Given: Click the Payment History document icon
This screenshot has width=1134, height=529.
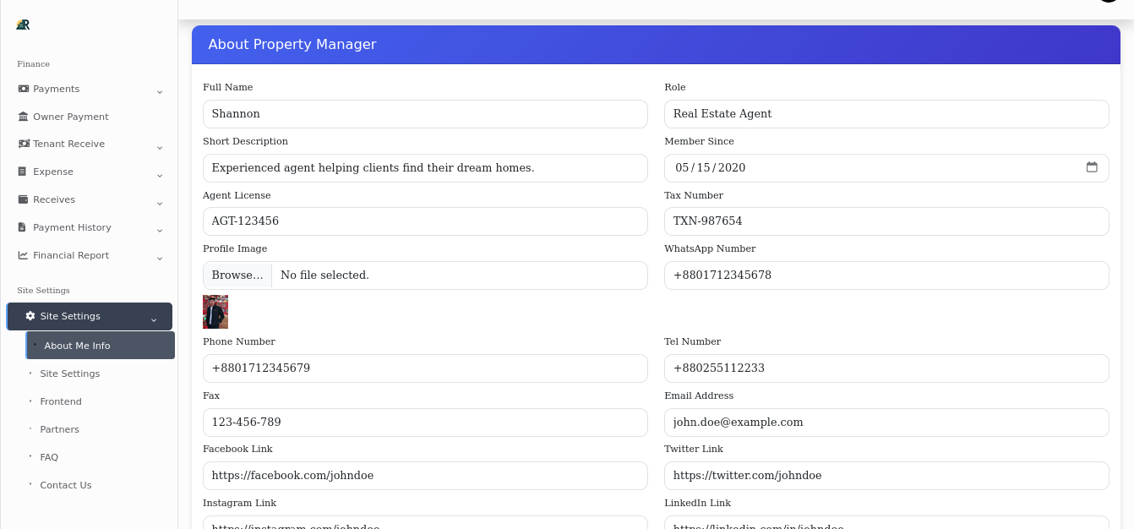Looking at the screenshot, I should [23, 227].
